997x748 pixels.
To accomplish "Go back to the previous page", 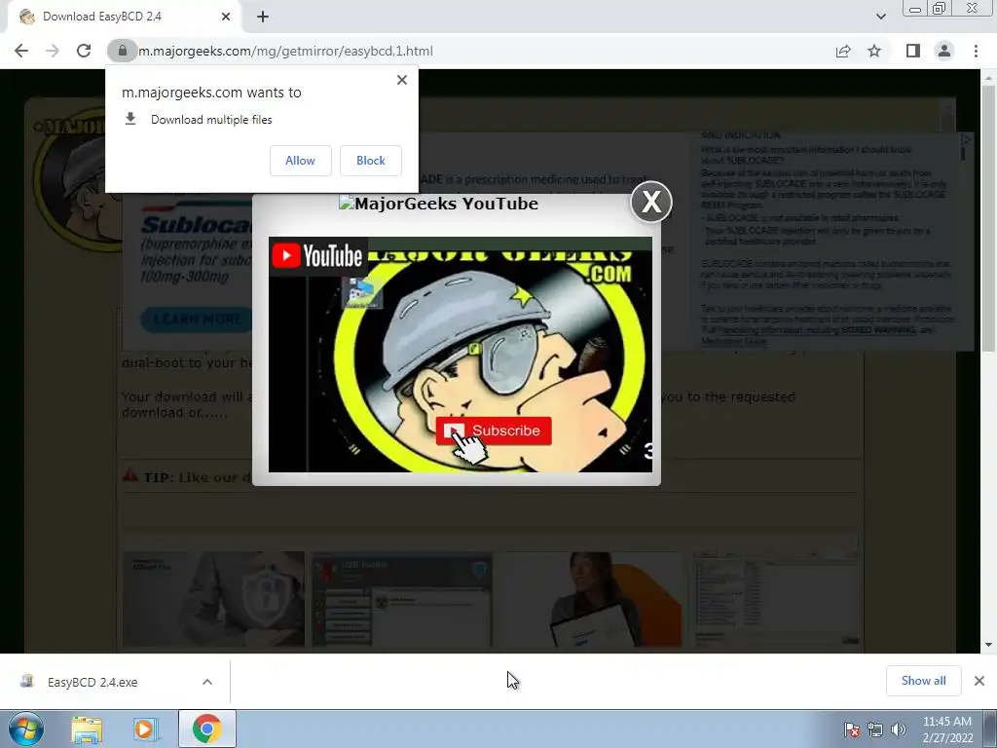I will click(21, 51).
